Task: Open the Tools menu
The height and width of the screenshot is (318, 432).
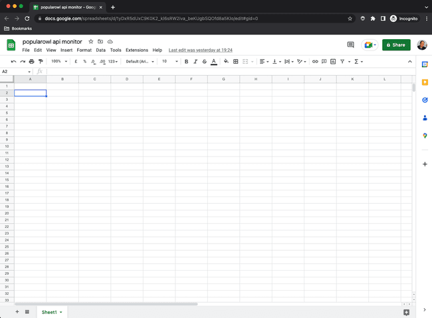Action: tap(116, 50)
